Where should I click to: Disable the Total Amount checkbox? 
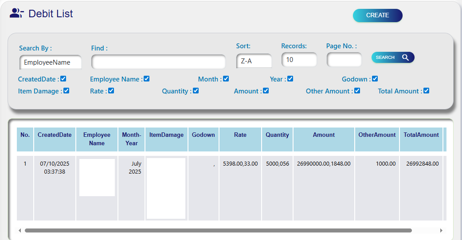click(427, 91)
